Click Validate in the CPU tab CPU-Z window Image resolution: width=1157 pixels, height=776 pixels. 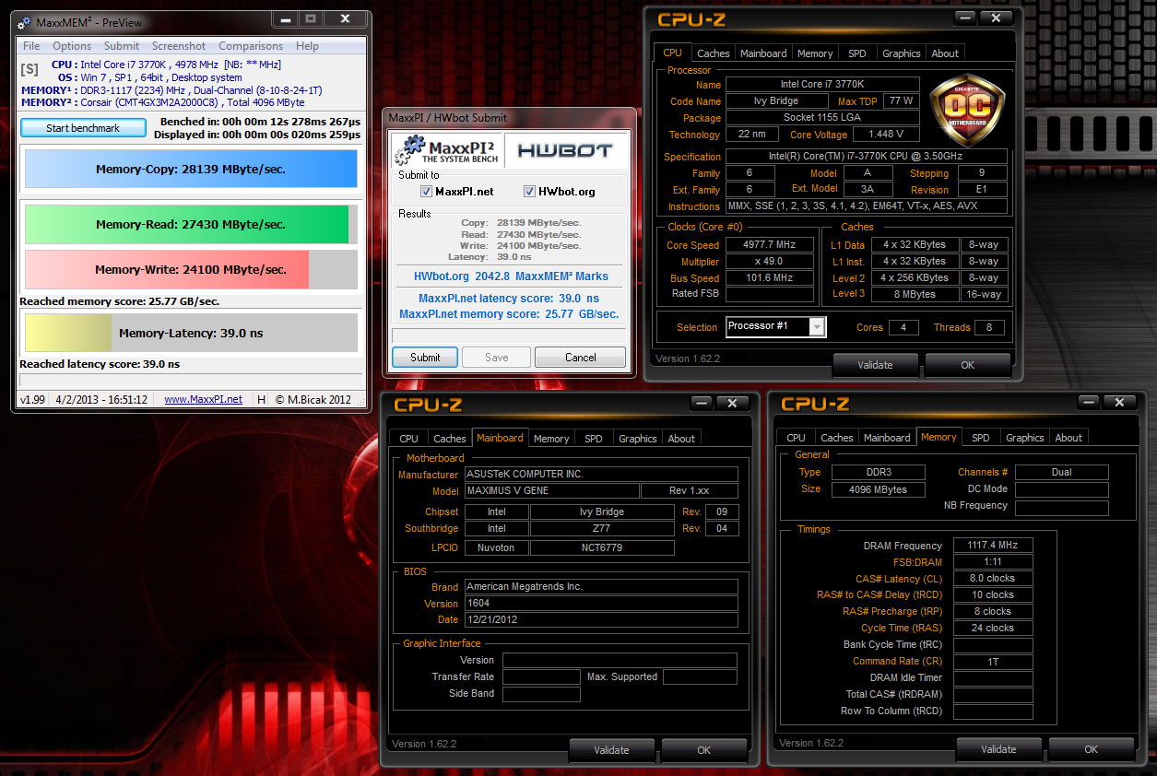click(875, 365)
